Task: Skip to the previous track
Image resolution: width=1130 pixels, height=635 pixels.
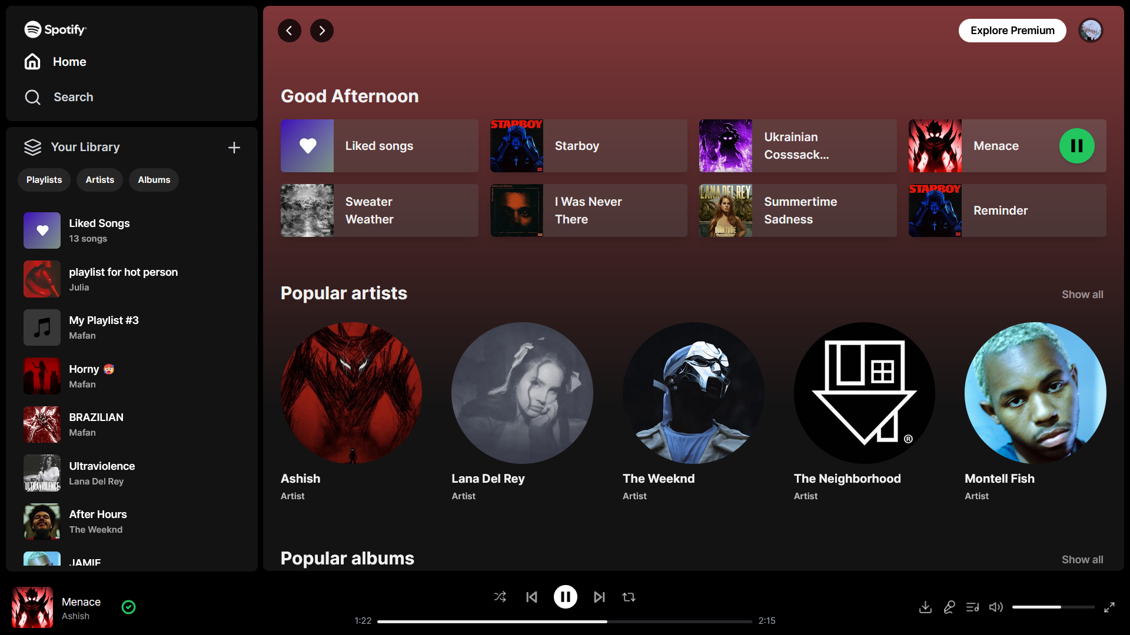Action: 531,597
